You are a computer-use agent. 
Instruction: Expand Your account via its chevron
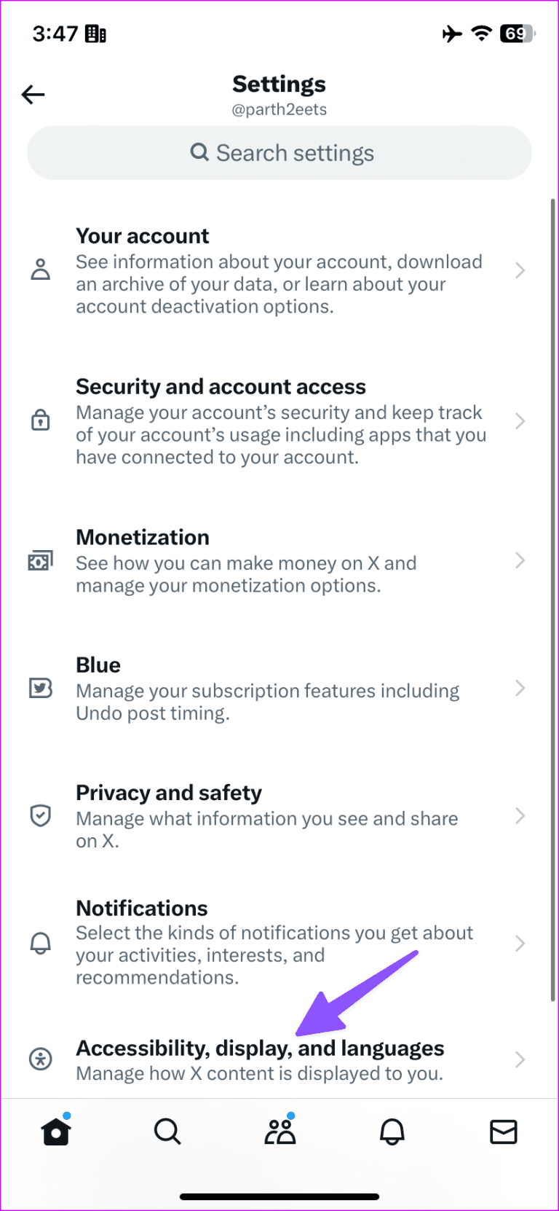click(x=520, y=270)
